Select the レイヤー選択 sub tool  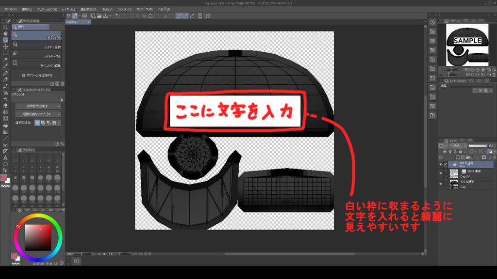(36, 45)
